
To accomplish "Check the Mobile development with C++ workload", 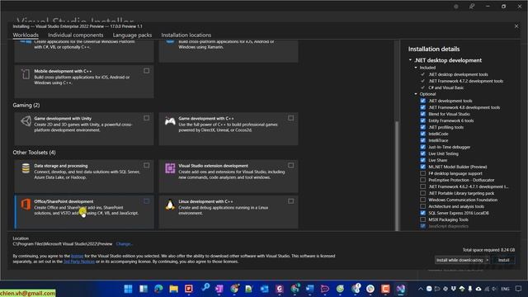I will pos(147,71).
